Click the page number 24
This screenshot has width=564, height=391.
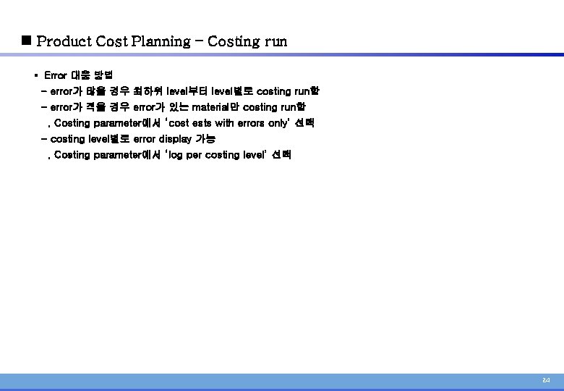click(546, 380)
